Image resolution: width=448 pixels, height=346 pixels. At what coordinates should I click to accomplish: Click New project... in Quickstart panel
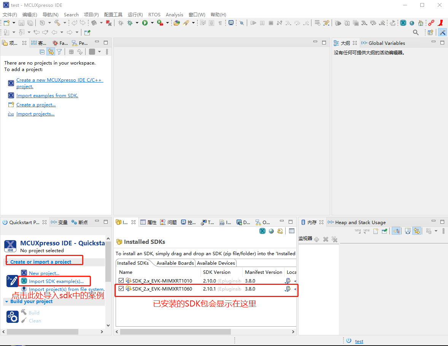(x=44, y=273)
